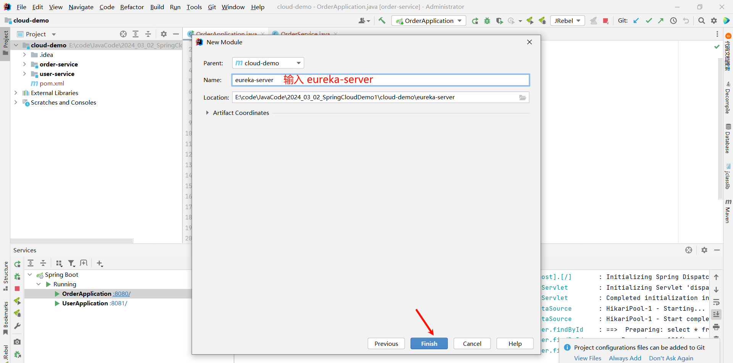Open the Structure tool window tab
733x363 pixels.
click(x=5, y=276)
